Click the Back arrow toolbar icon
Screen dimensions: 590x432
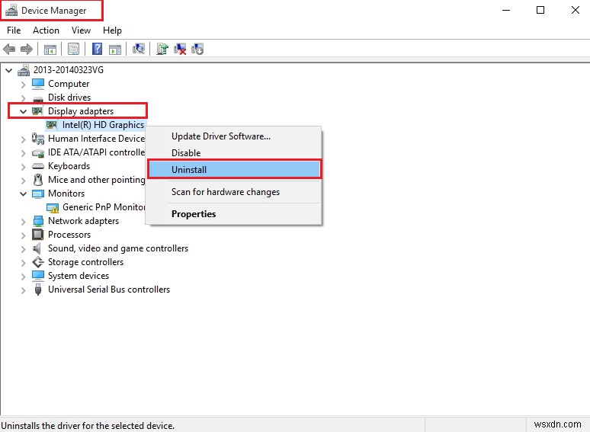click(x=9, y=49)
